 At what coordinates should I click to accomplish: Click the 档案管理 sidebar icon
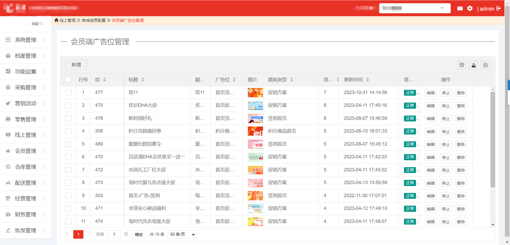[x=8, y=56]
